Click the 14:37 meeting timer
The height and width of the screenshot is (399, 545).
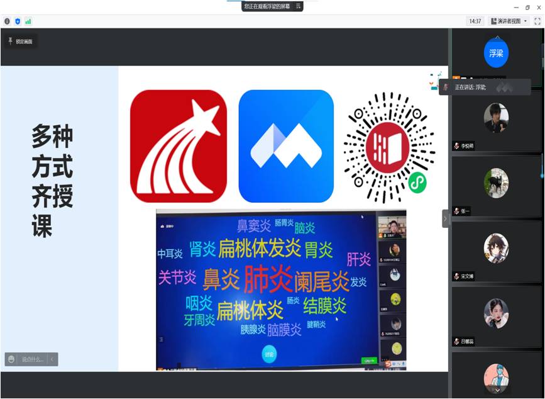click(475, 21)
